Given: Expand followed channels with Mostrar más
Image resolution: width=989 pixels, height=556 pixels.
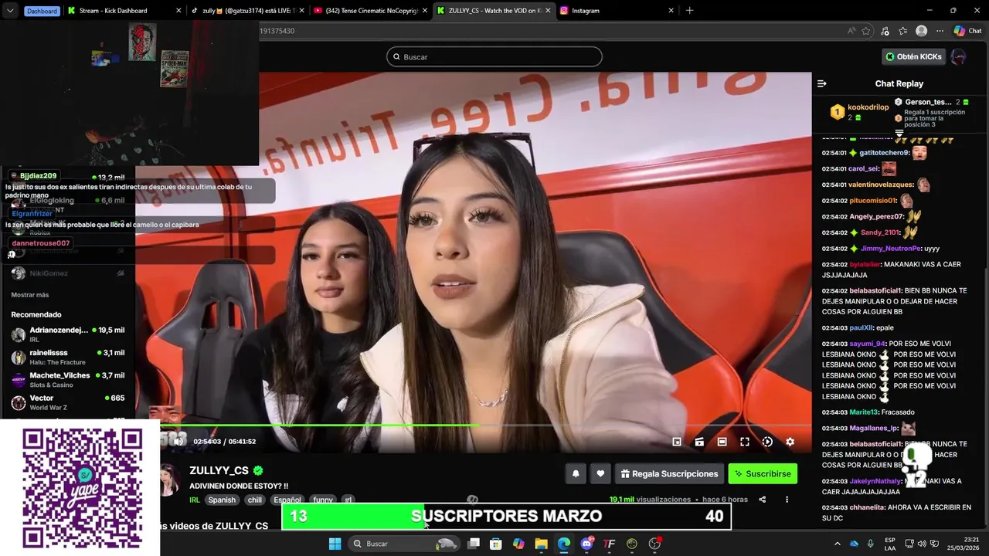Looking at the screenshot, I should pyautogui.click(x=30, y=294).
